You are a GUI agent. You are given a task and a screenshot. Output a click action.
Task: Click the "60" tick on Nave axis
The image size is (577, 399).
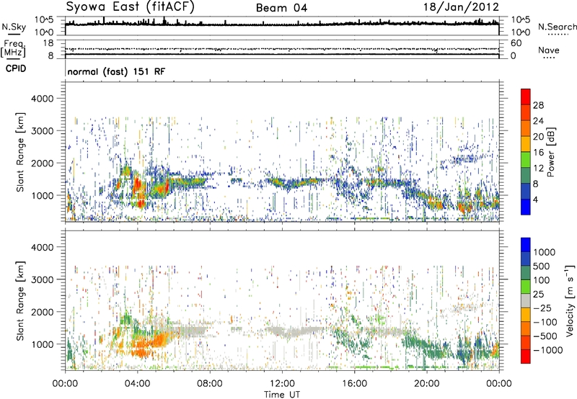point(516,43)
